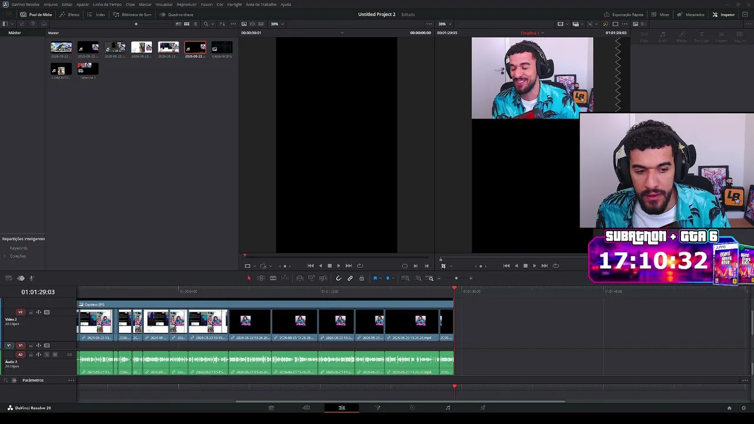Open Parâmetros panel three-dot options

tap(71, 380)
